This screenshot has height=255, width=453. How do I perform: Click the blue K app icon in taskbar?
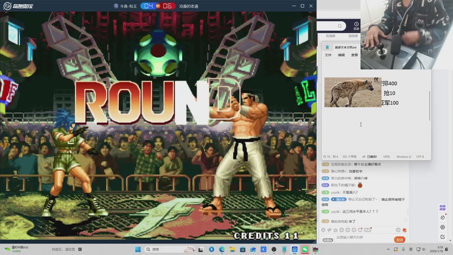point(263,249)
